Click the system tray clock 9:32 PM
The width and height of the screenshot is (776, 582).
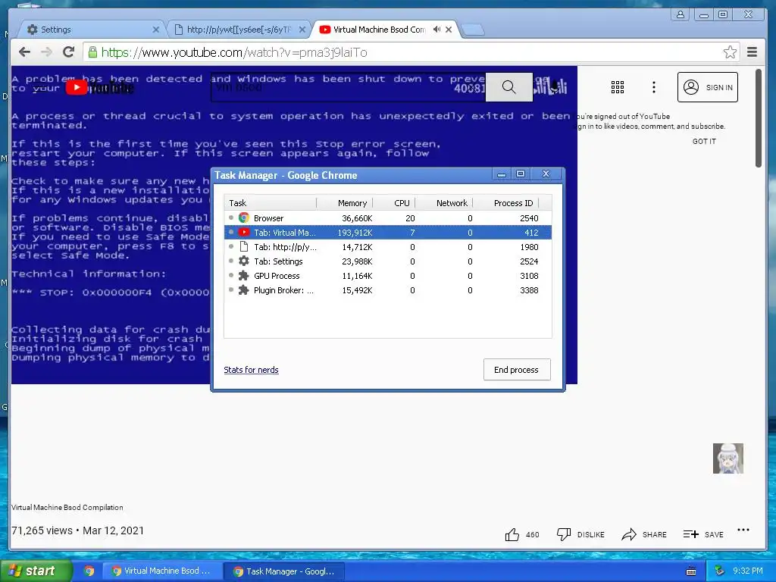click(747, 571)
